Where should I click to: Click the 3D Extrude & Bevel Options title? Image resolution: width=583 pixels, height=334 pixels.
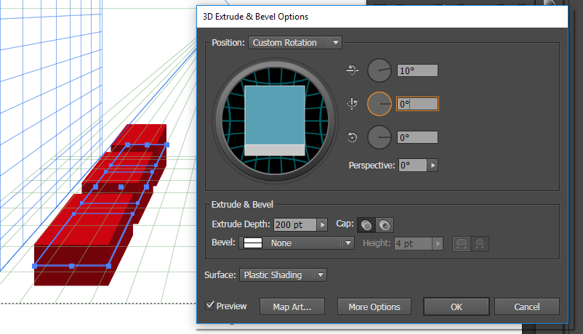(x=255, y=17)
